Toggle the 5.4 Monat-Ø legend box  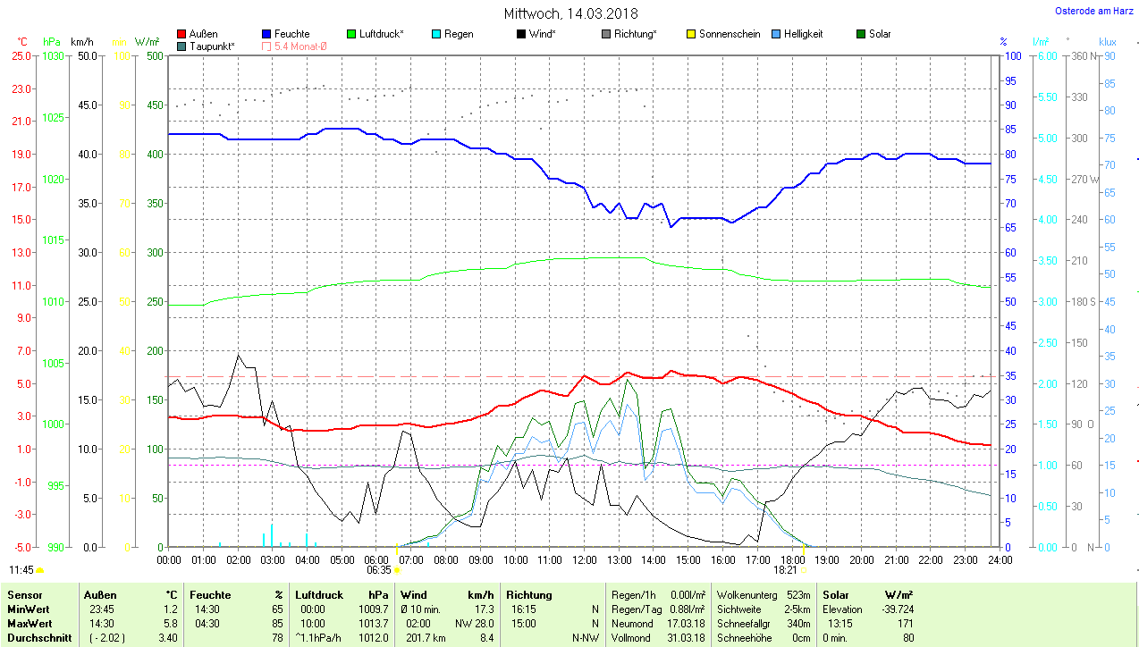(x=266, y=46)
